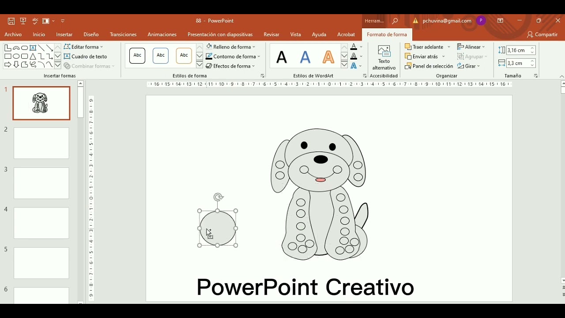Image resolution: width=565 pixels, height=318 pixels.
Task: Open Panel de selección
Action: (x=429, y=66)
